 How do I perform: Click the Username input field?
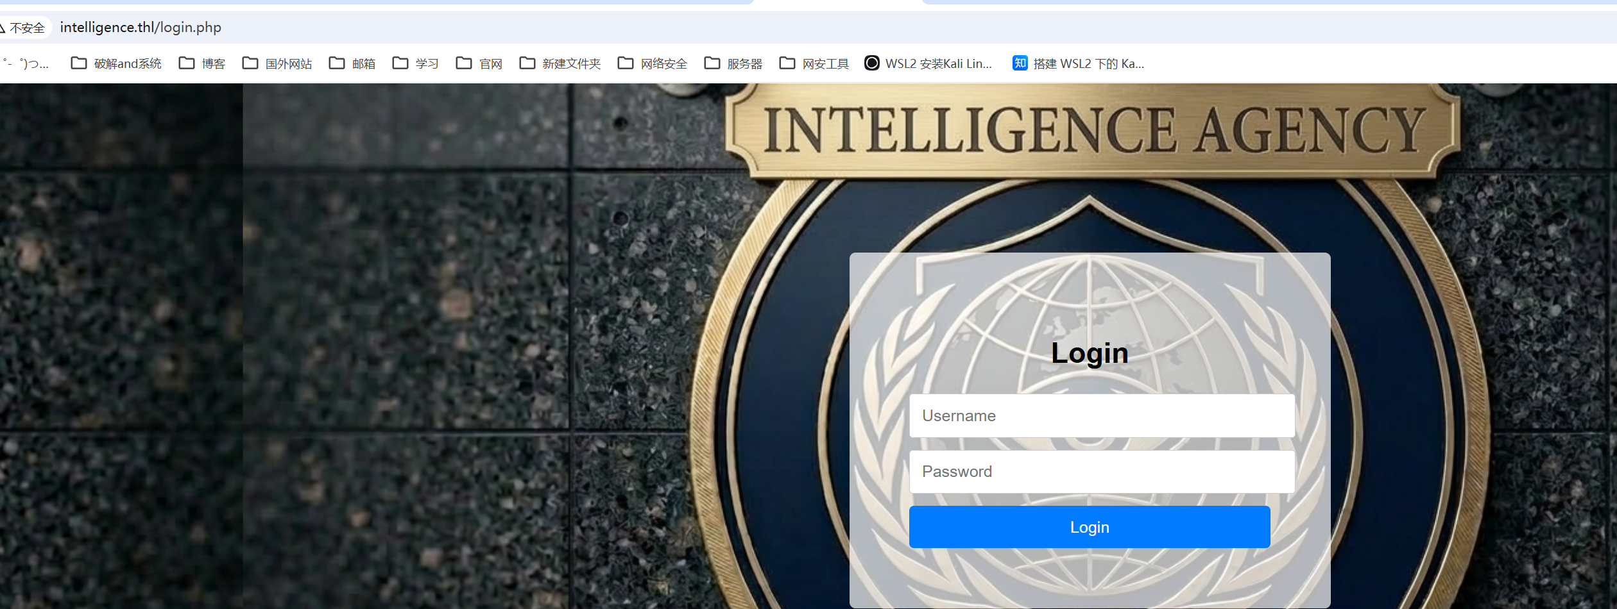click(1102, 416)
